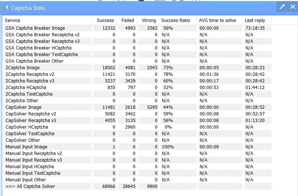The width and height of the screenshot is (298, 196).
Task: Select the GSA Captcha Breaker HCaptcha row
Action: point(138,48)
